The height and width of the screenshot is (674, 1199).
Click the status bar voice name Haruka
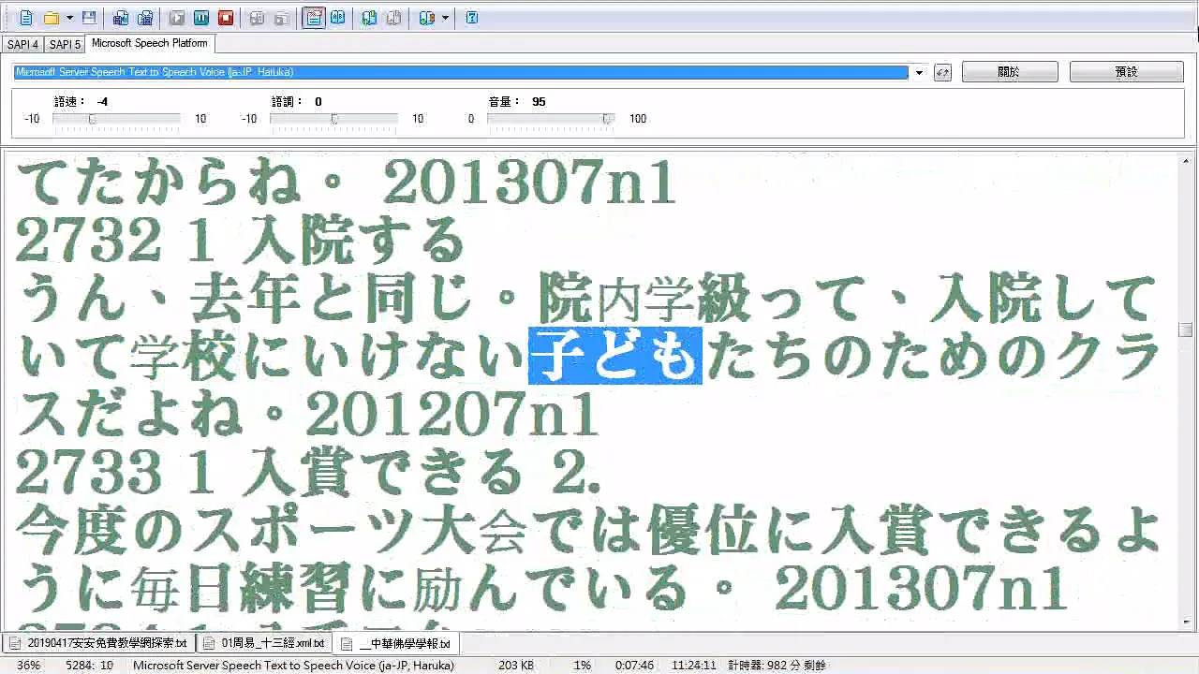[x=294, y=666]
